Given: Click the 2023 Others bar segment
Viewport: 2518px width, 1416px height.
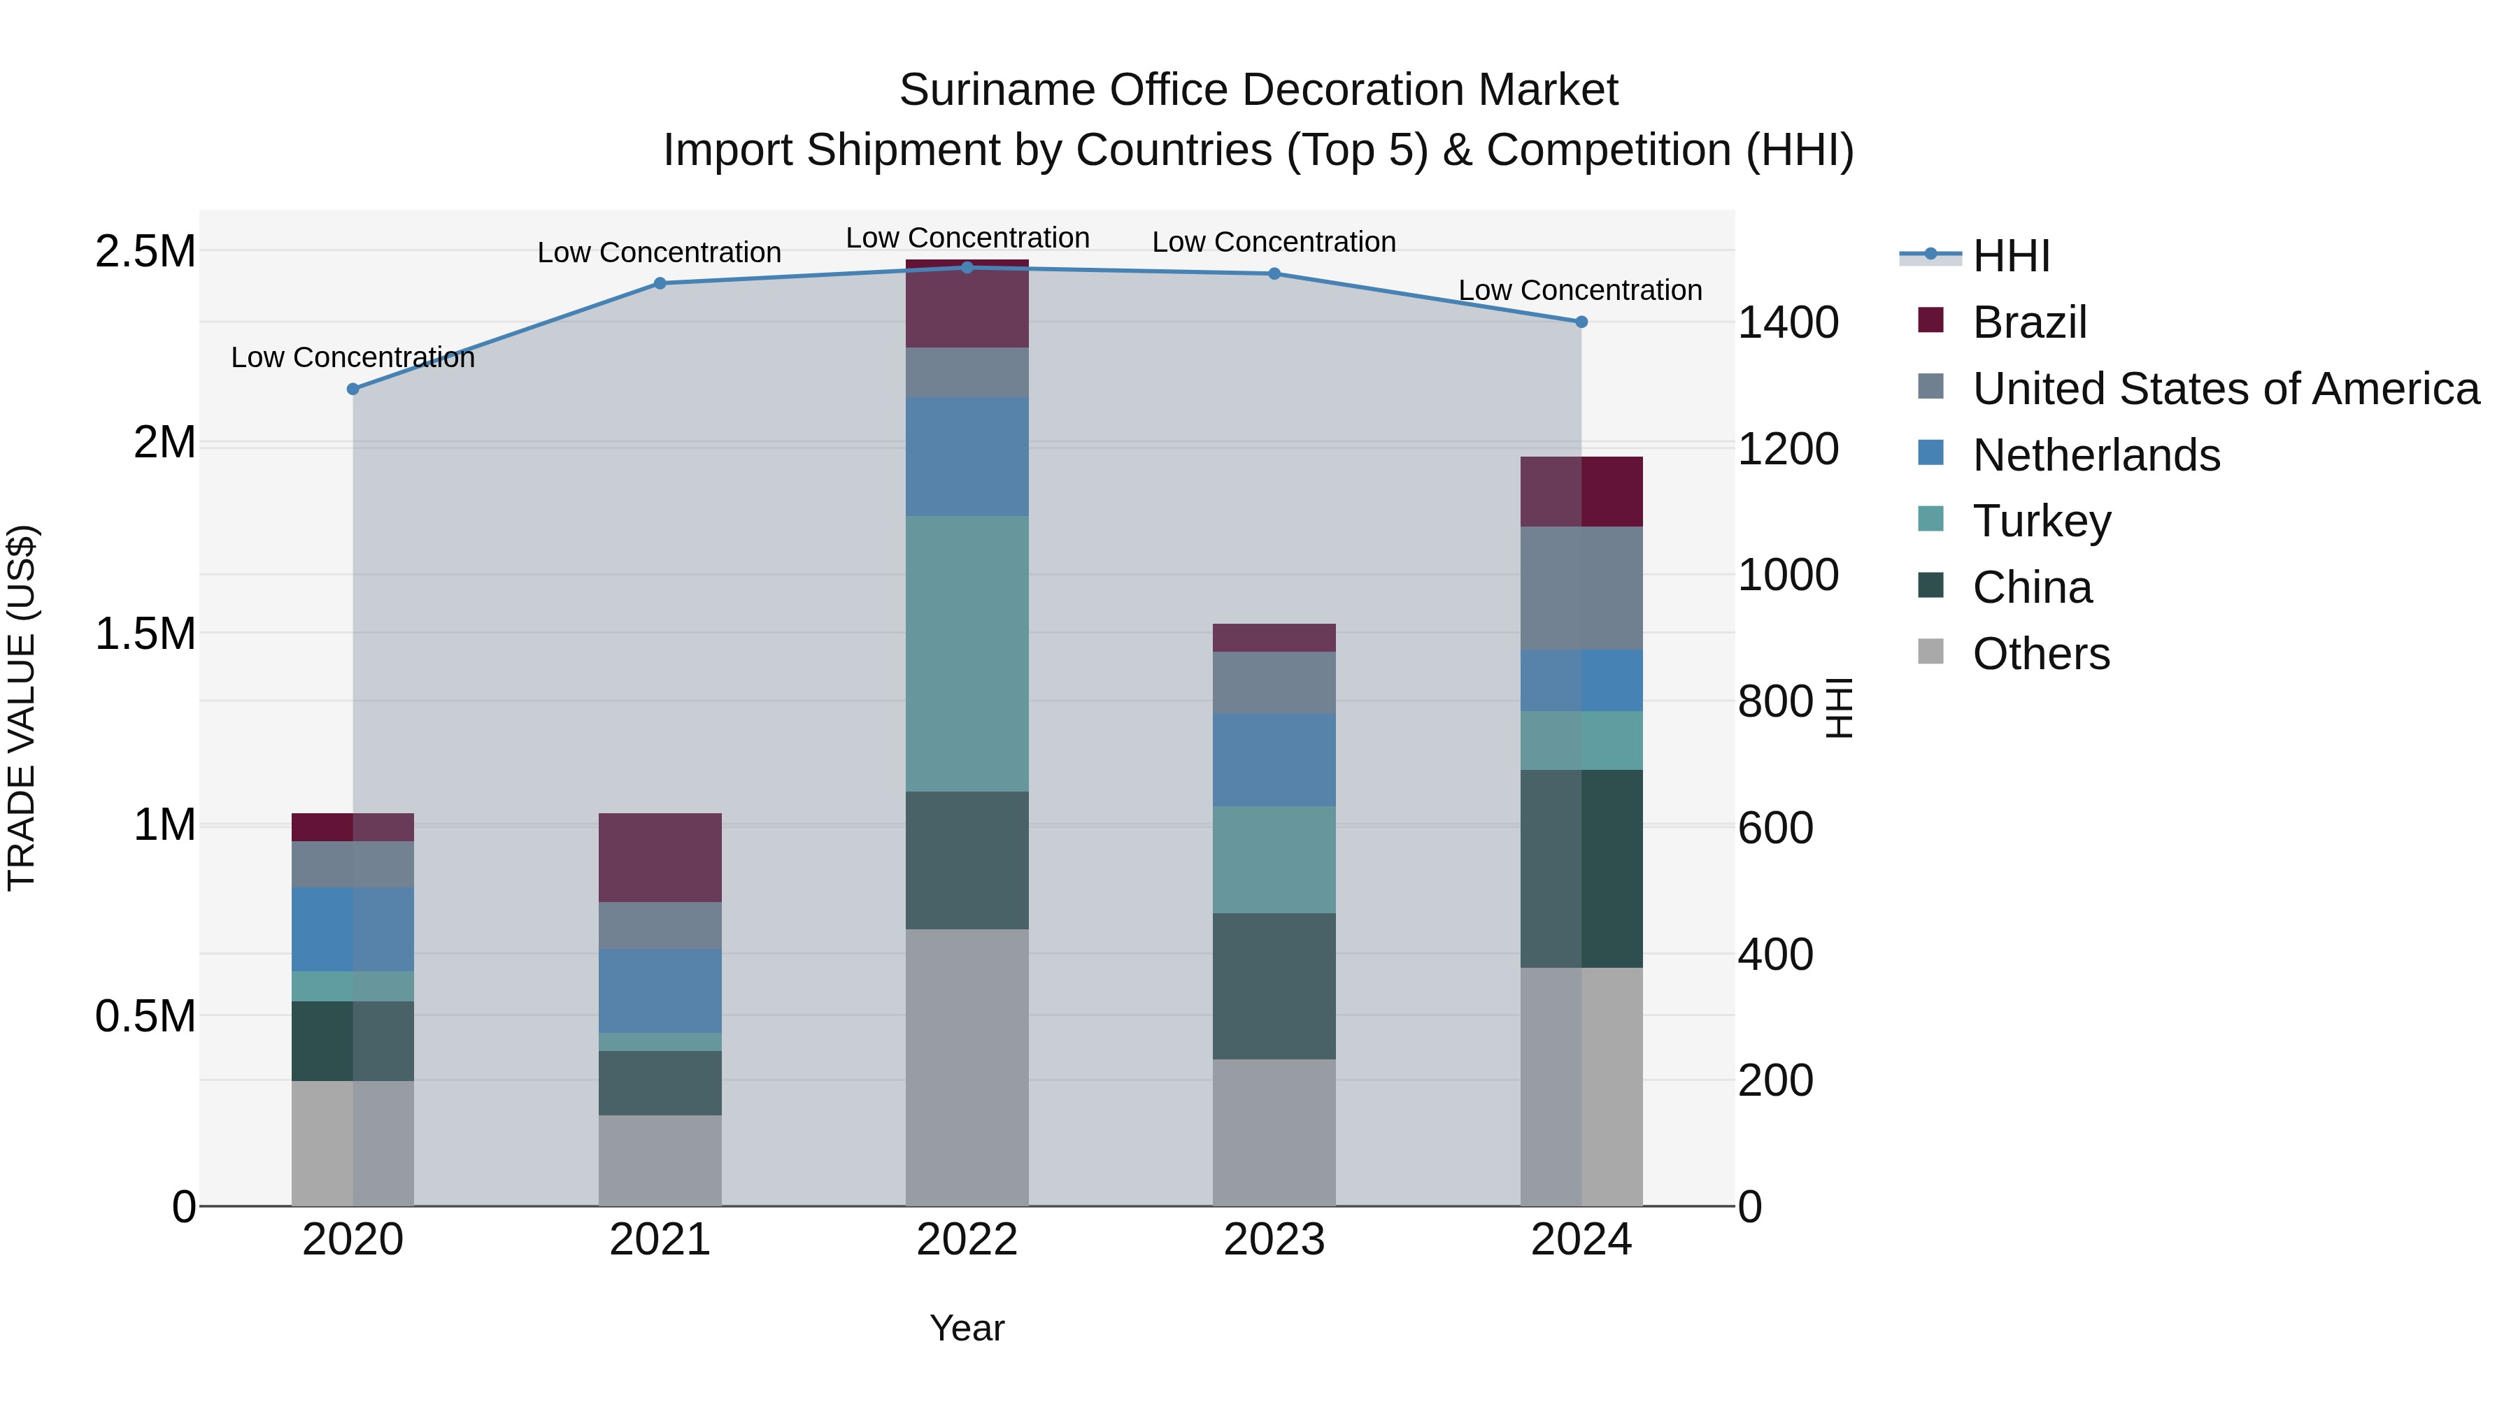Looking at the screenshot, I should (x=1274, y=1133).
